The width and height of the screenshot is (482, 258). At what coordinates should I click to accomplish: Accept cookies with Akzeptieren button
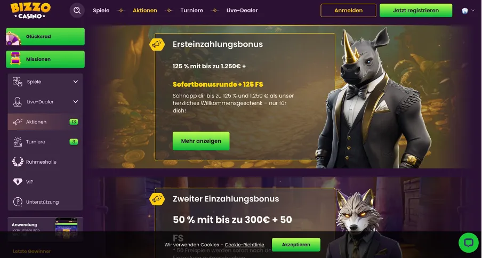pos(296,245)
